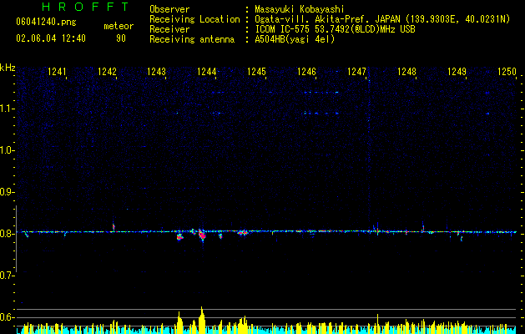
Task: Click the observer name Masayuki Kobayashi
Action: point(300,9)
